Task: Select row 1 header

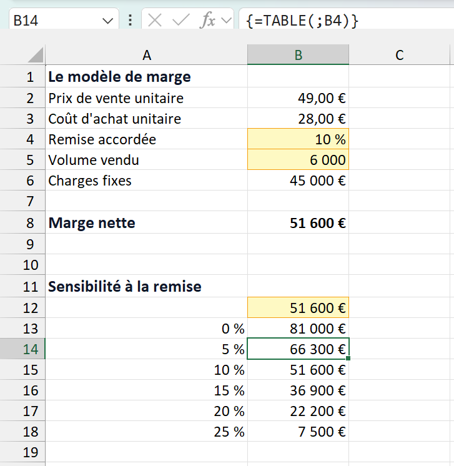Action: point(22,77)
